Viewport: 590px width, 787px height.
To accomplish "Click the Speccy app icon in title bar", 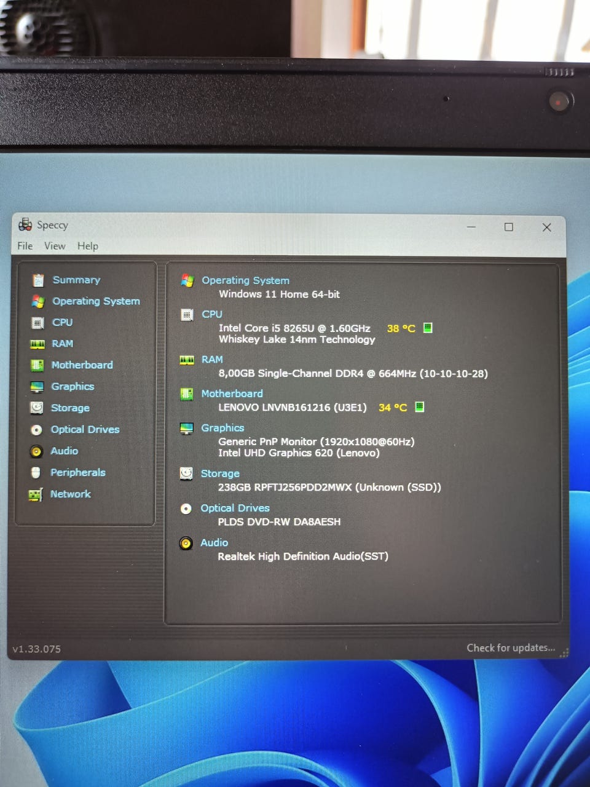I will click(x=25, y=224).
